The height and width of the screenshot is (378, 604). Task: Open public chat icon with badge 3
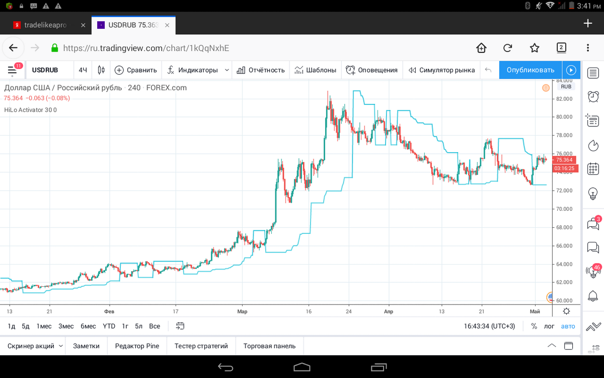tap(593, 223)
